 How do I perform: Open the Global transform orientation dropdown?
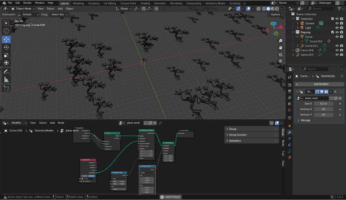point(124,9)
